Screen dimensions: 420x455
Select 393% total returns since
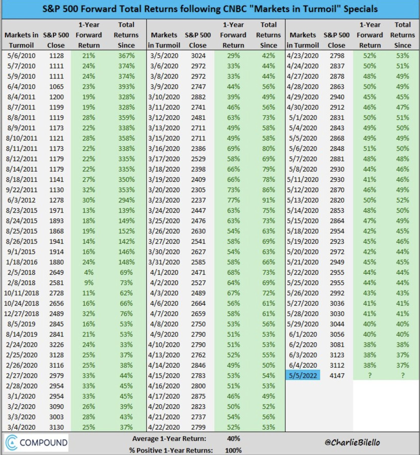click(126, 87)
